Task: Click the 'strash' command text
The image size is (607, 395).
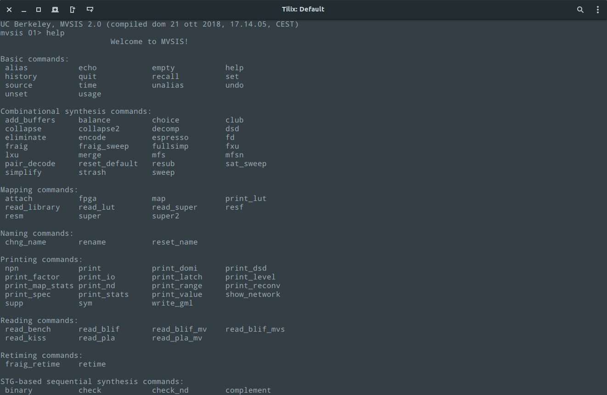Action: (92, 172)
